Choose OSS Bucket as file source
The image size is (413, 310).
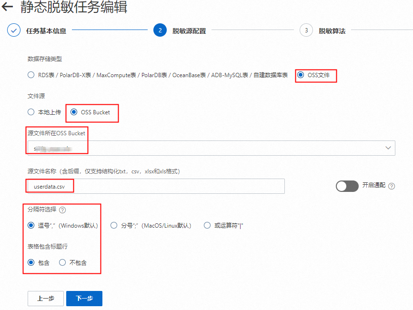(74, 112)
